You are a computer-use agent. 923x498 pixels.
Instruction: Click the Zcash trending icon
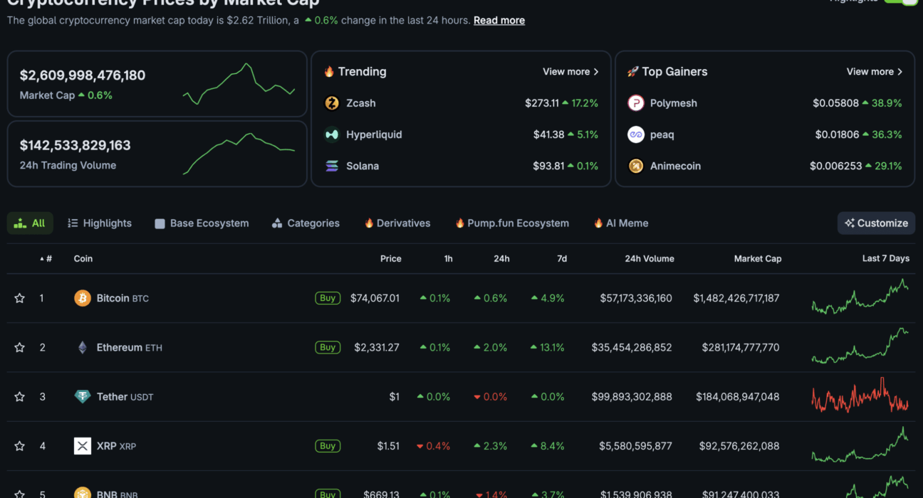click(332, 103)
